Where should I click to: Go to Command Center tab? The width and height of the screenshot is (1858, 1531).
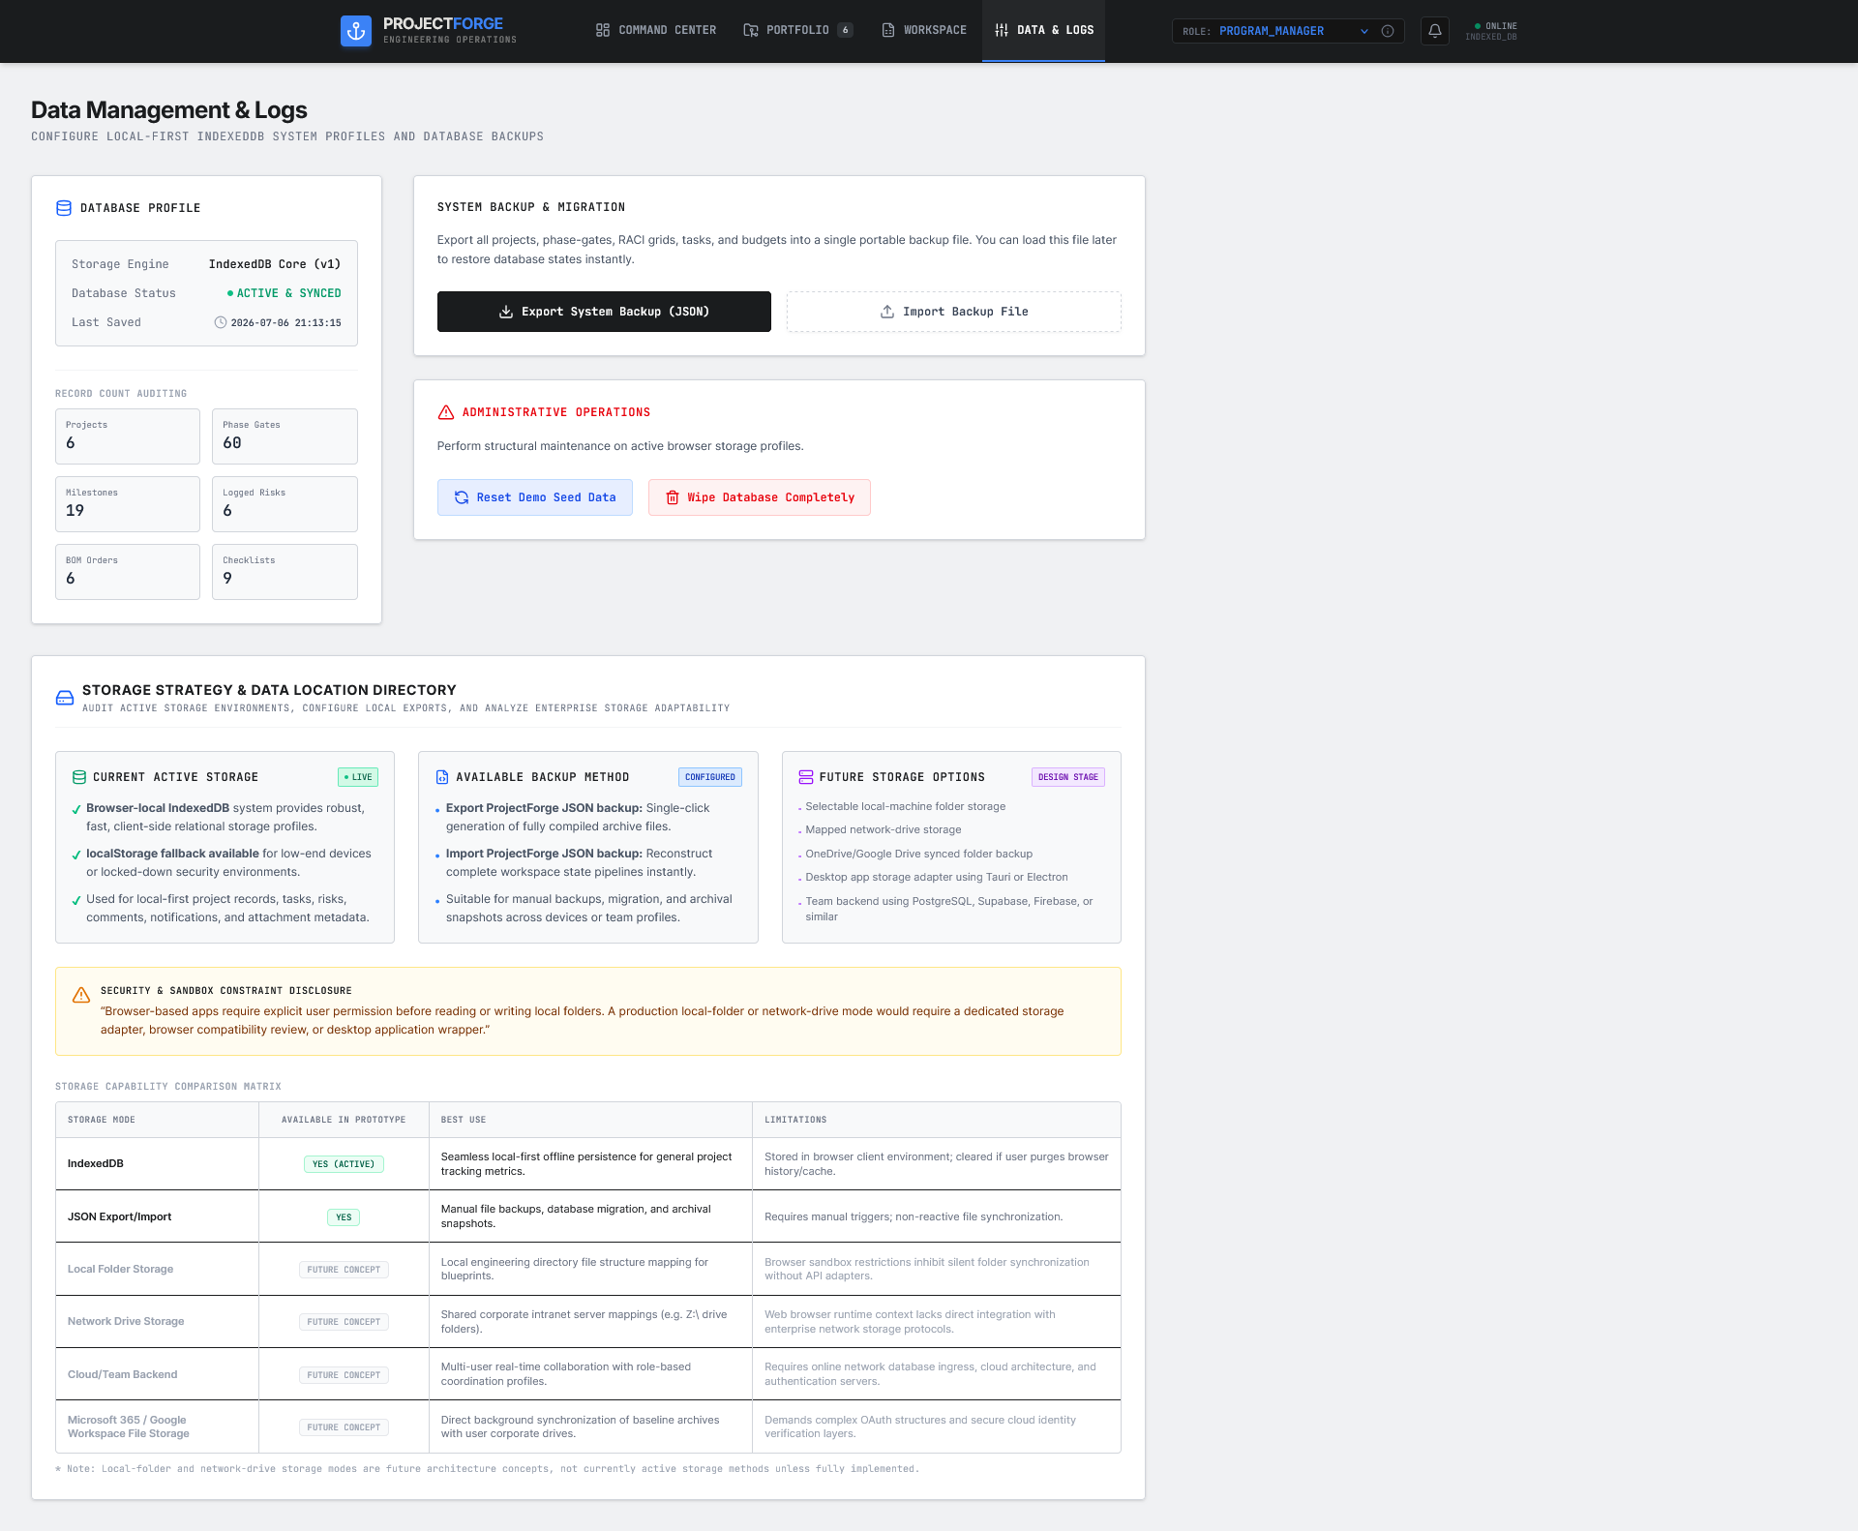656,31
